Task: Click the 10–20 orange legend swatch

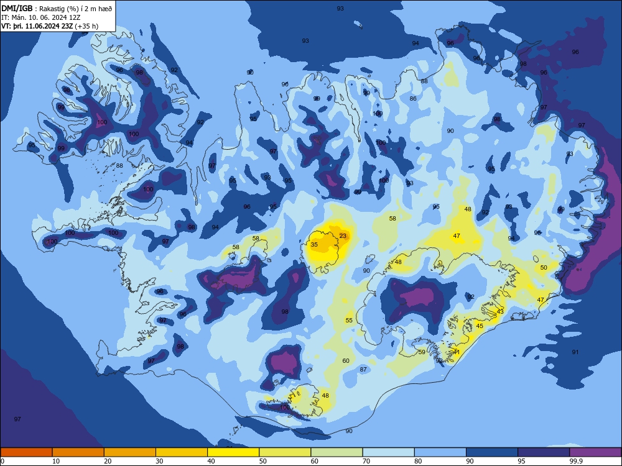Action: click(78, 452)
